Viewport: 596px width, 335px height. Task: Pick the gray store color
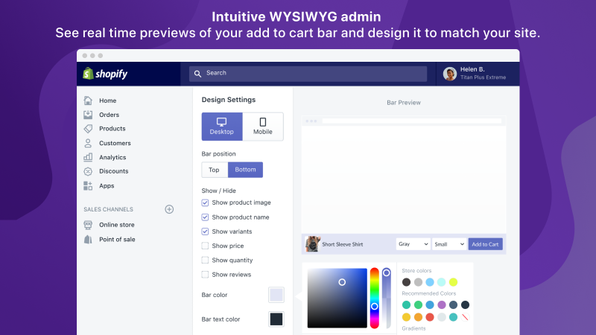pos(418,282)
